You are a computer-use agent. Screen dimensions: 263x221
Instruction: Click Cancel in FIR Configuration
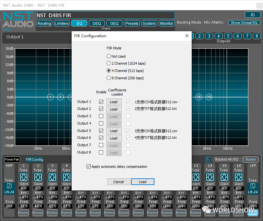tap(119, 182)
